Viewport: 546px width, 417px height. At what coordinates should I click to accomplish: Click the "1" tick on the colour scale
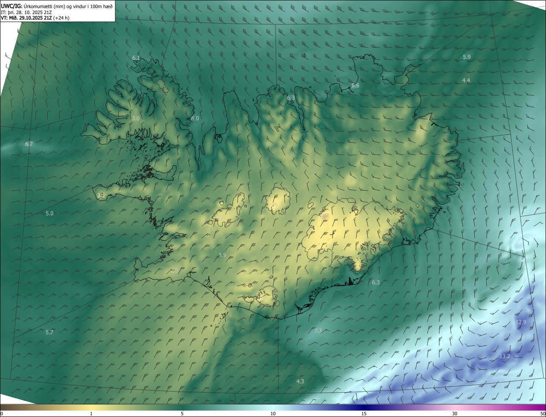click(x=91, y=414)
